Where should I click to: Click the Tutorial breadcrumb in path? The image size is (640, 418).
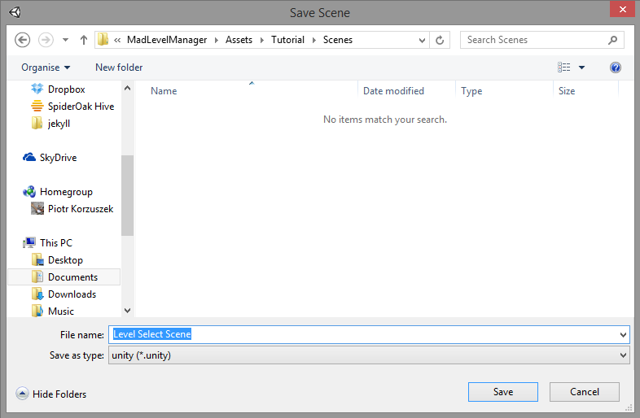tap(288, 40)
